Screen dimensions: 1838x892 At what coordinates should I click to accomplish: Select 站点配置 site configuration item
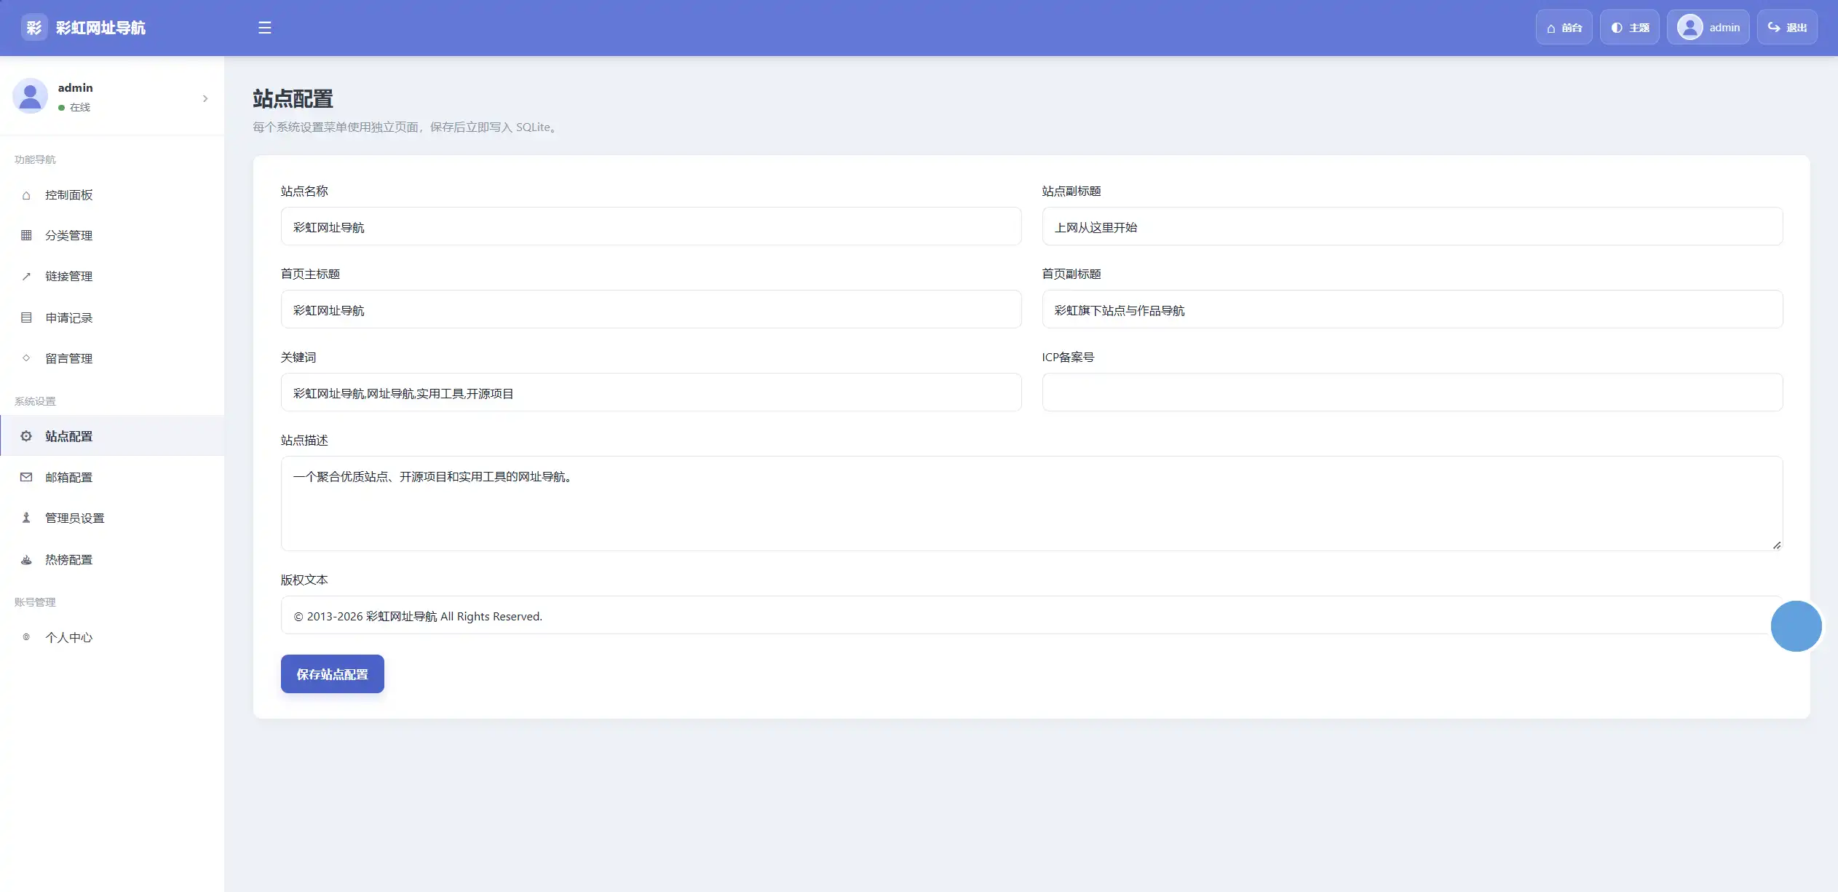(112, 436)
